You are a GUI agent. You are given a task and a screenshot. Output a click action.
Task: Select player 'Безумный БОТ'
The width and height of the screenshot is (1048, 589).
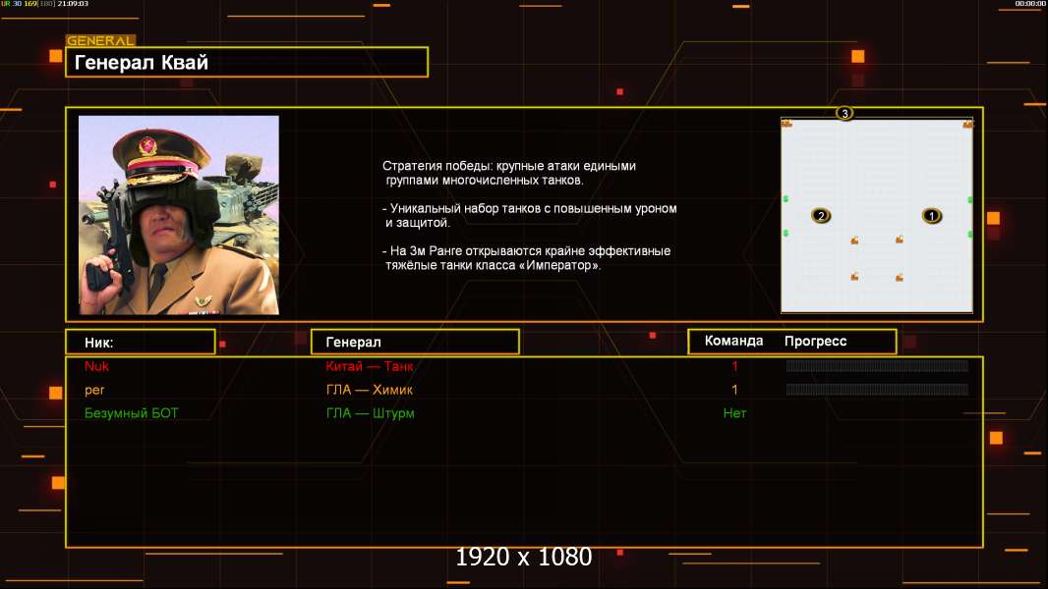(x=132, y=413)
